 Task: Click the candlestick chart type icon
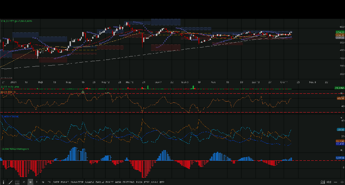(329, 182)
